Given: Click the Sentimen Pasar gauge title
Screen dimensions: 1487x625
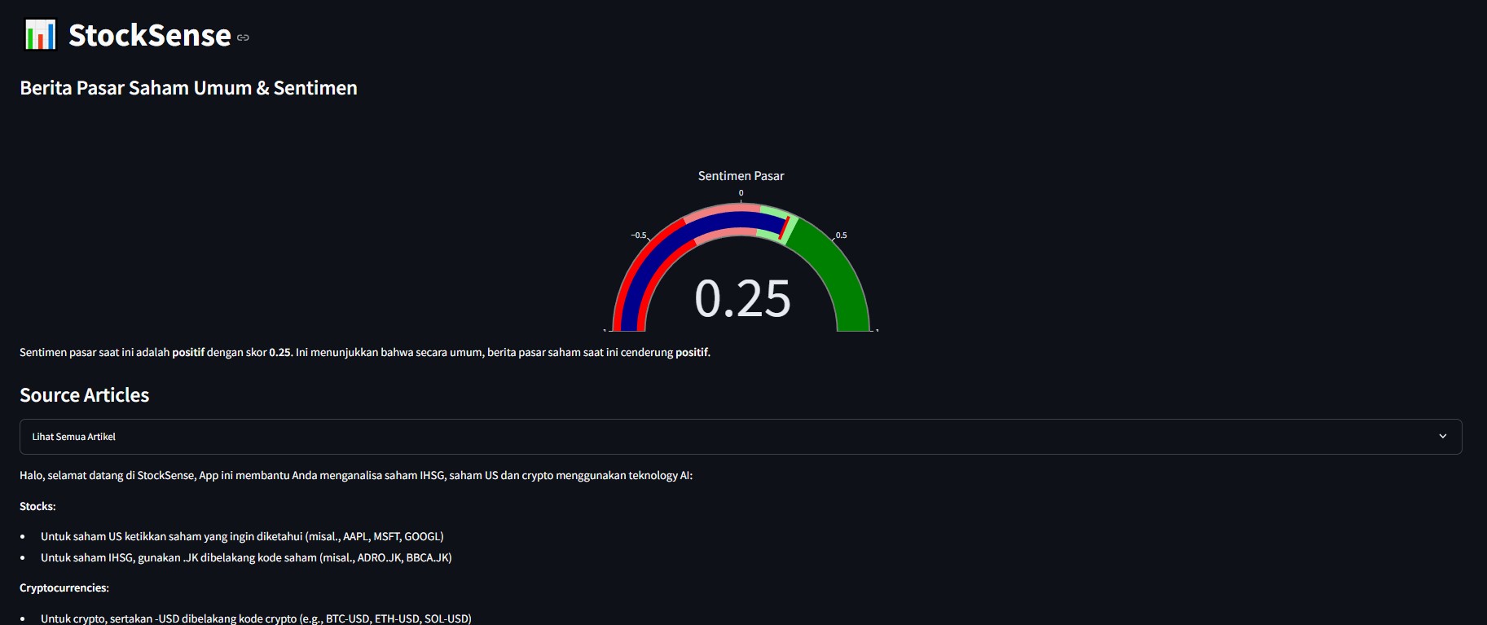Looking at the screenshot, I should click(x=741, y=176).
